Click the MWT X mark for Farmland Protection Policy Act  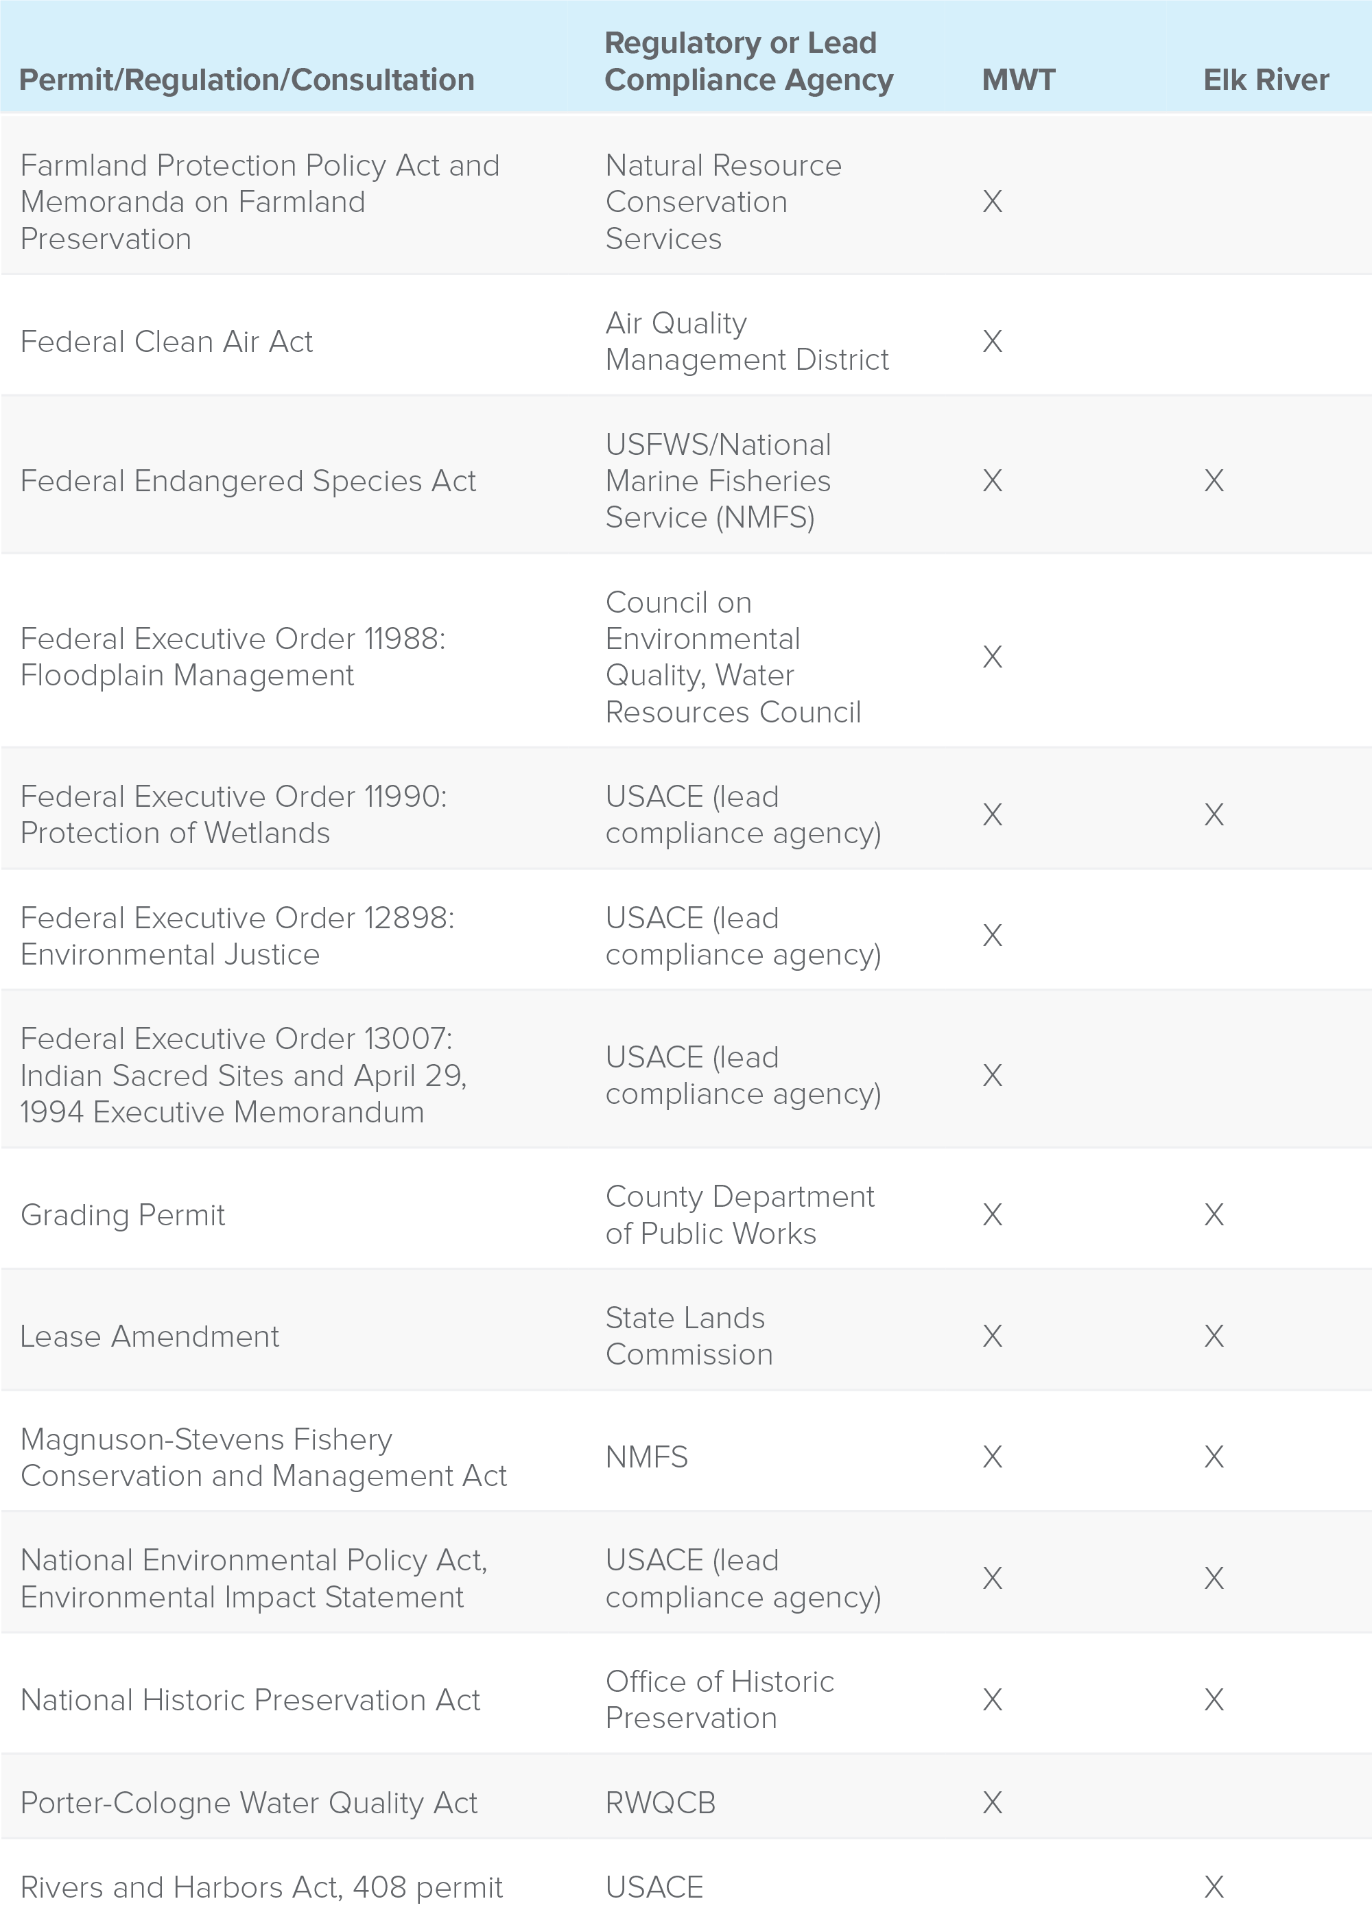993,202
